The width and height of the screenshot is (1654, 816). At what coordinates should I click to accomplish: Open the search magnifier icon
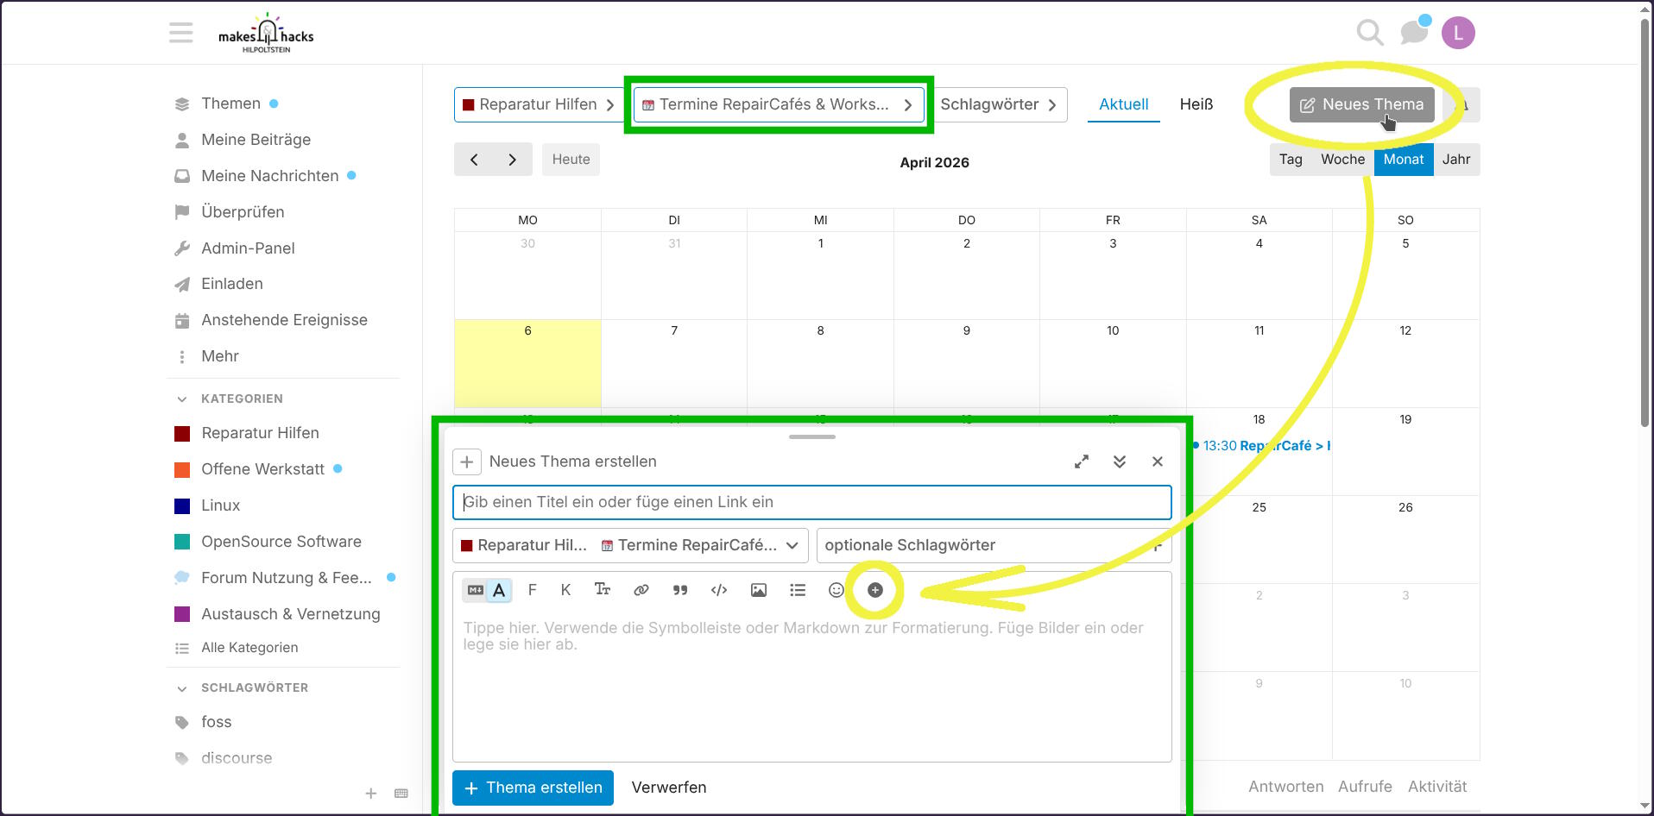coord(1369,33)
